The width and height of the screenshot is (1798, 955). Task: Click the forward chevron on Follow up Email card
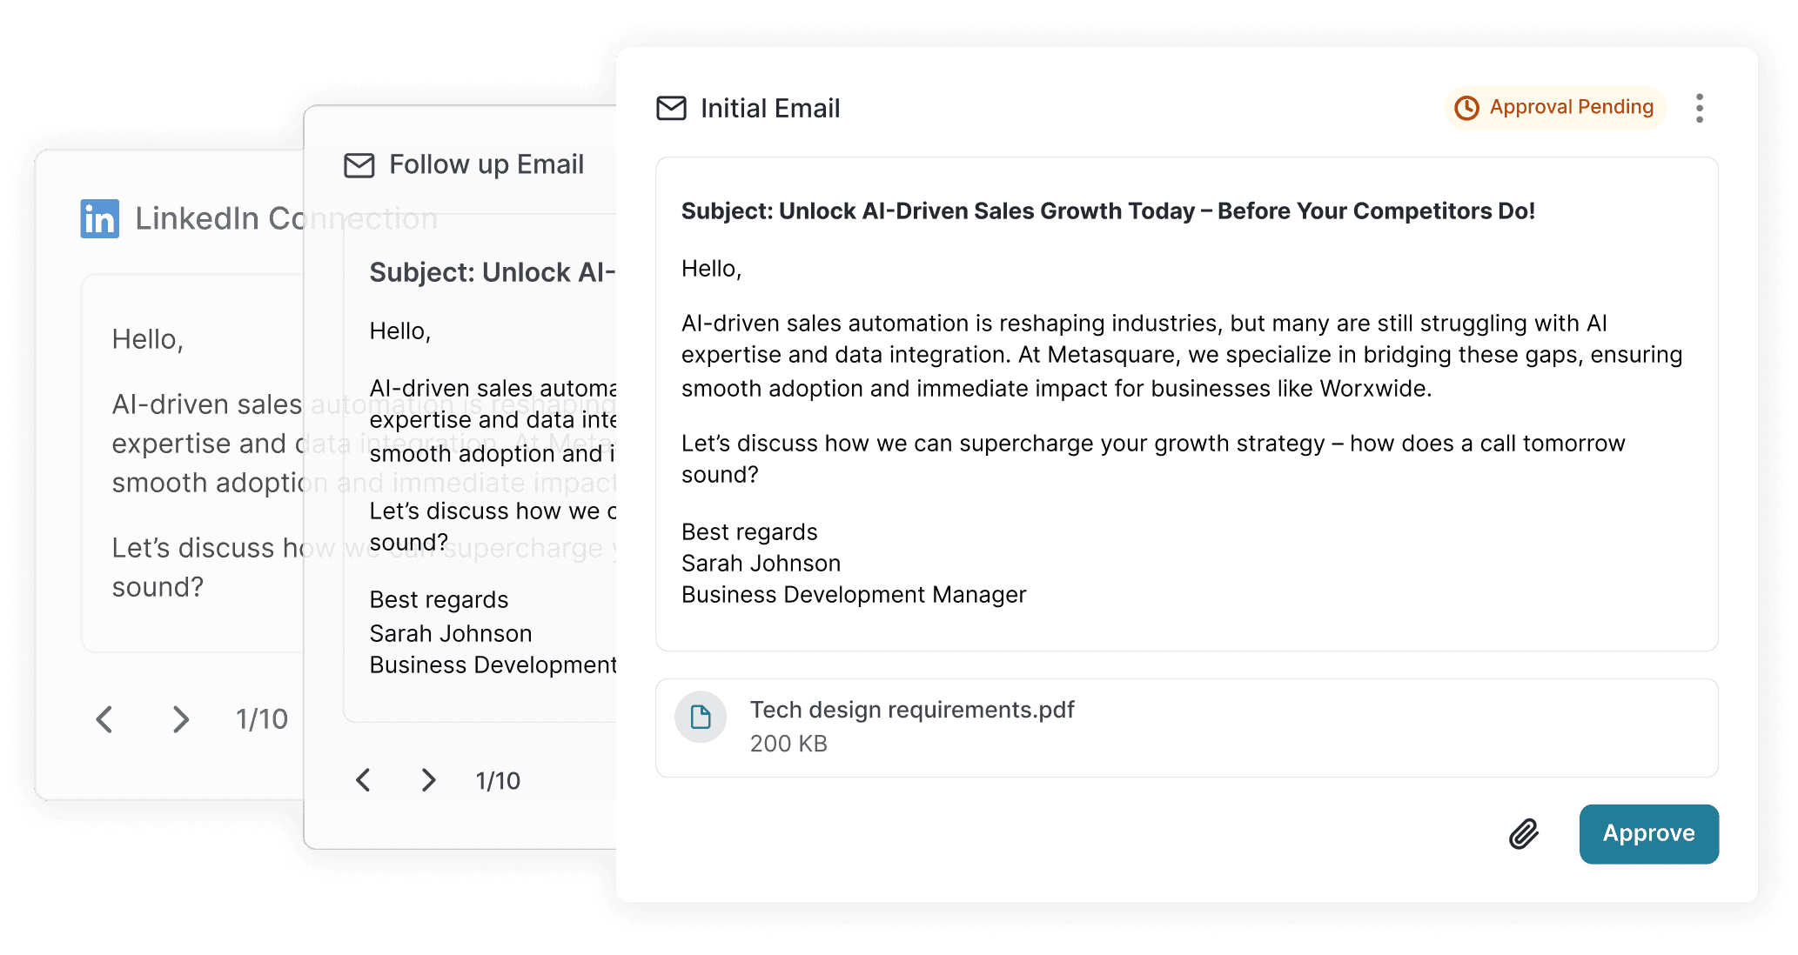point(428,780)
